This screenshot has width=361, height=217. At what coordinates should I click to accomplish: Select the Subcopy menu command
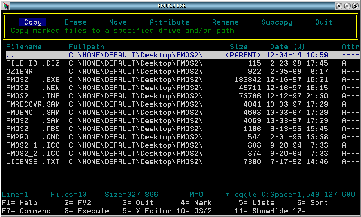point(277,22)
